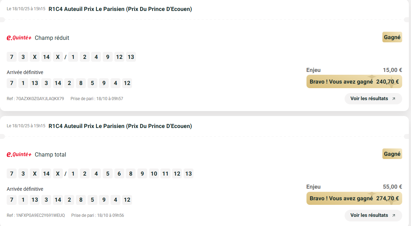Click the race title above the Champ réduit bet
Image resolution: width=411 pixels, height=226 pixels.
120,9
